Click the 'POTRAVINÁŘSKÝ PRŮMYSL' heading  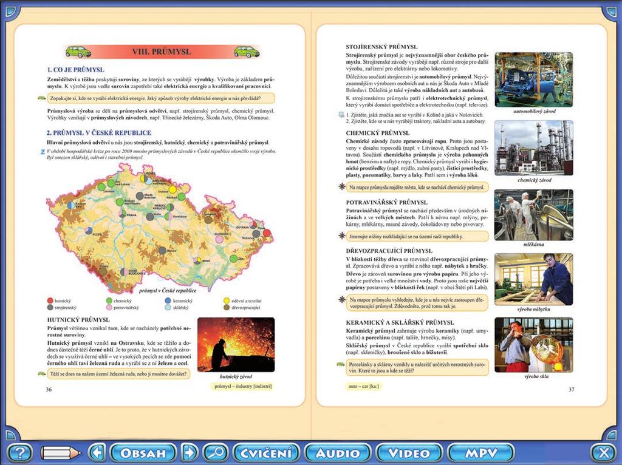point(387,202)
